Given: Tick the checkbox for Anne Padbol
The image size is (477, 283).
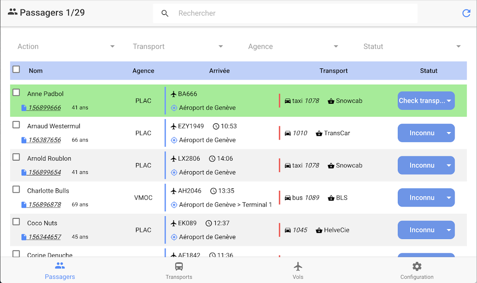Looking at the screenshot, I should [x=16, y=93].
